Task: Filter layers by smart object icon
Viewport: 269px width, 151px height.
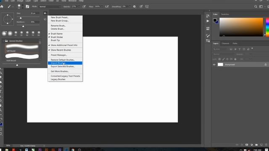Action: pyautogui.click(x=248, y=49)
